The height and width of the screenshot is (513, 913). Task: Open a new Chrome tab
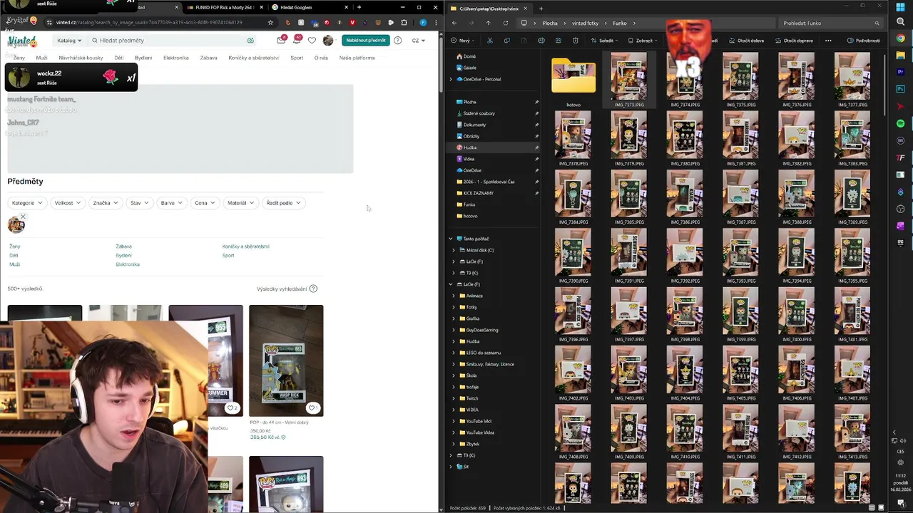[359, 7]
